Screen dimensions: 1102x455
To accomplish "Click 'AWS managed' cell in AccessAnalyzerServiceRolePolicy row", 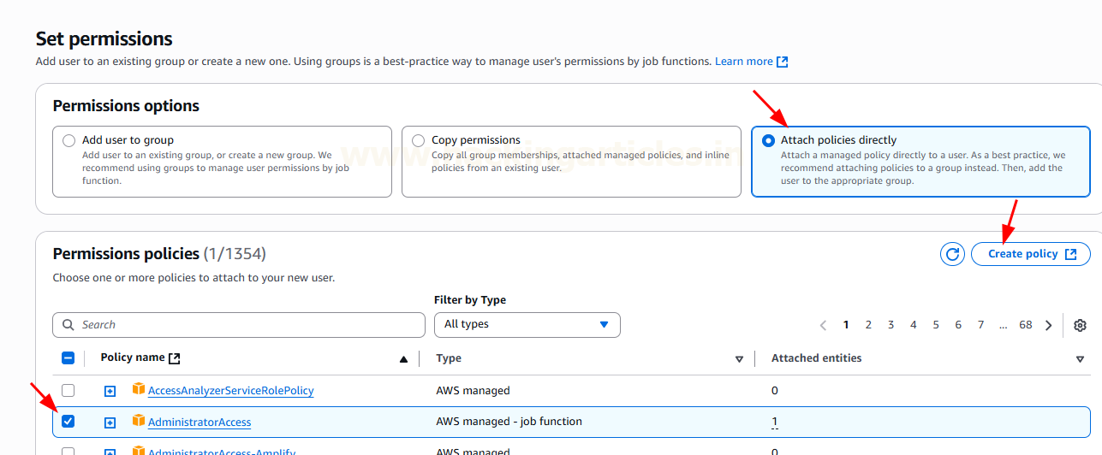I will [x=473, y=391].
